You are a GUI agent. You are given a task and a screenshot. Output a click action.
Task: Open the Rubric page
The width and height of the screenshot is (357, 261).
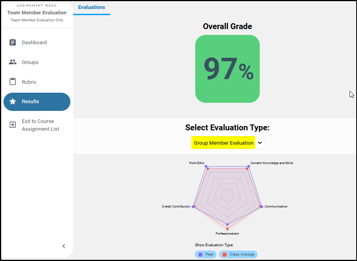(29, 82)
